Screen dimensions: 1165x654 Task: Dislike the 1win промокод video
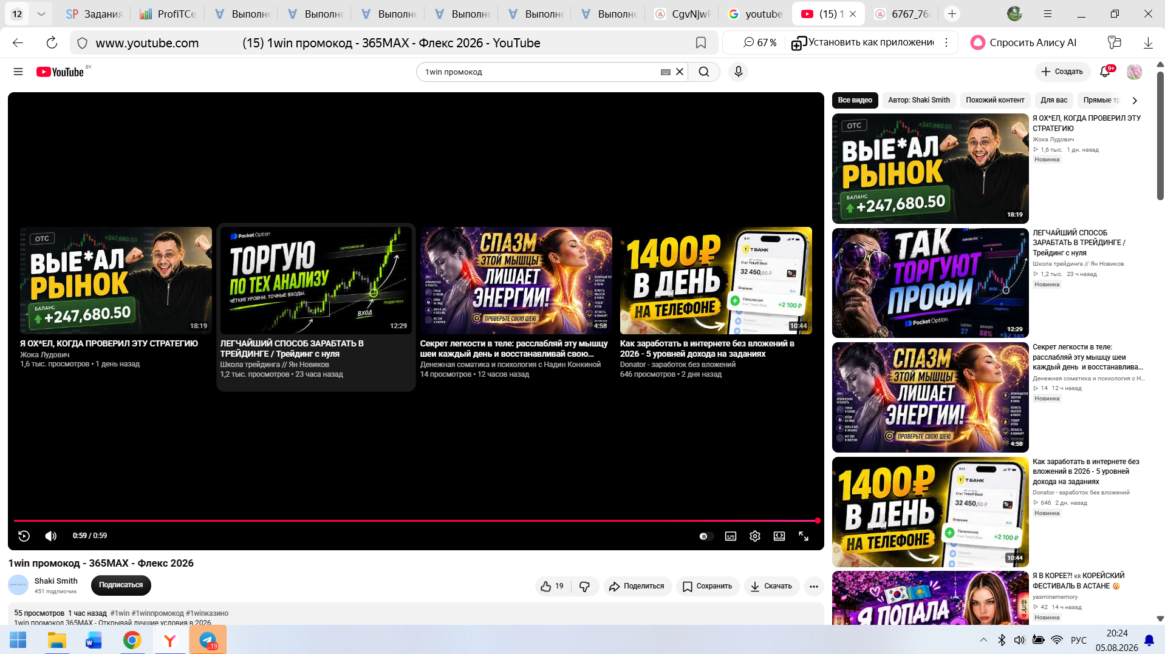pyautogui.click(x=585, y=586)
